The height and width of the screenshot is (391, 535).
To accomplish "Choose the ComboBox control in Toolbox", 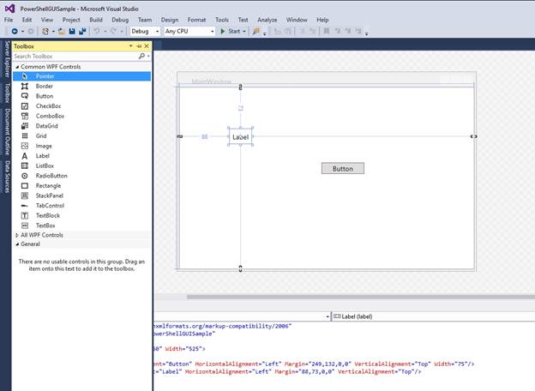I will [82, 116].
